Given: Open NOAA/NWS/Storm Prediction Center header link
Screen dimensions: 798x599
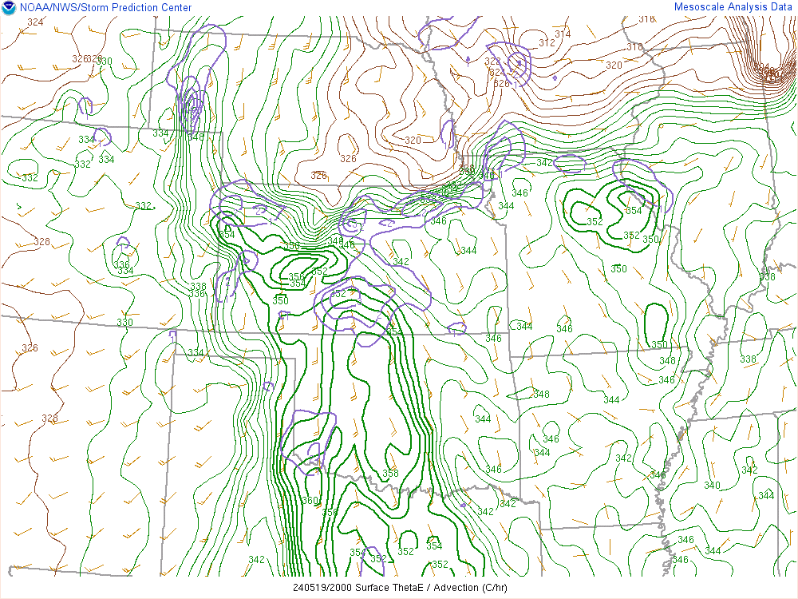Looking at the screenshot, I should pos(105,8).
